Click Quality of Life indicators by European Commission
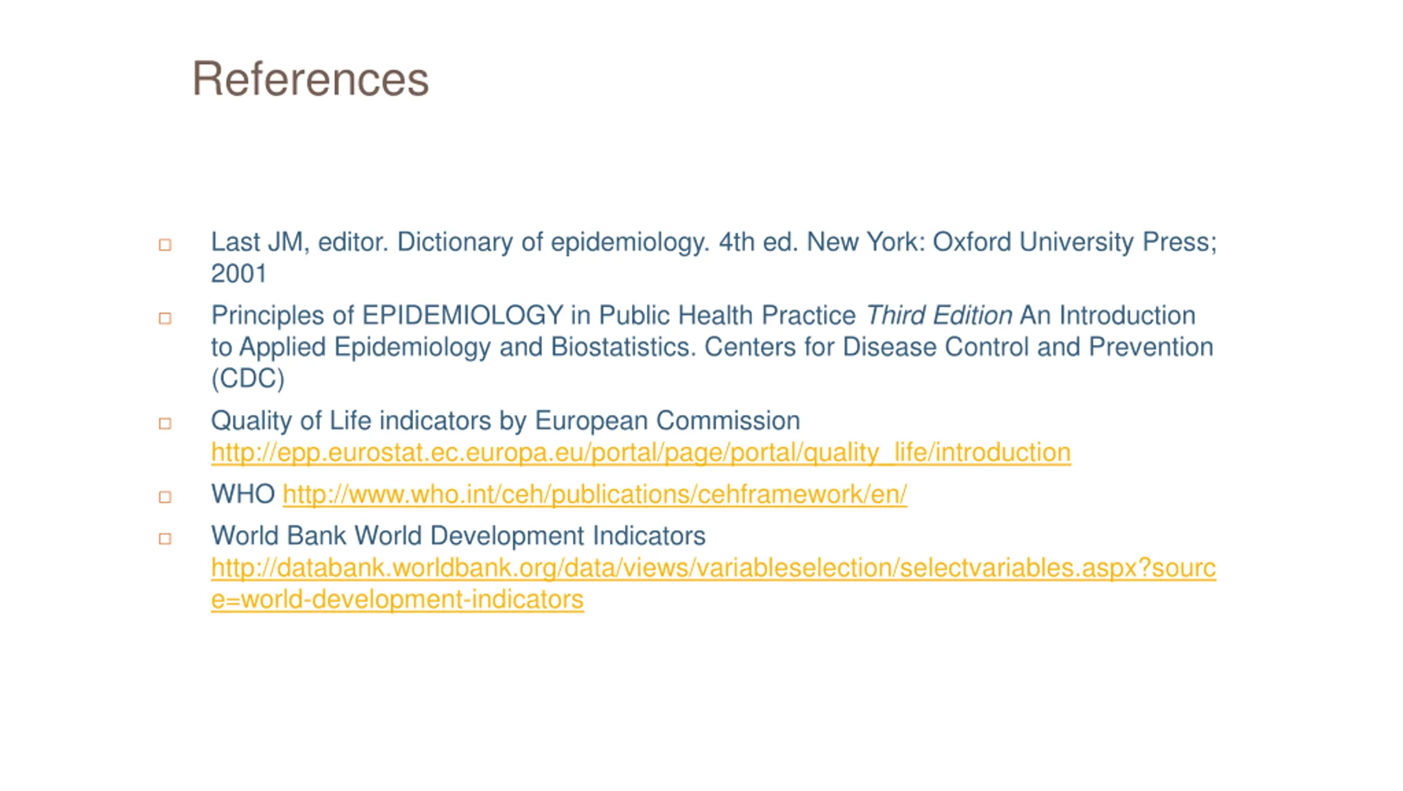 (505, 421)
